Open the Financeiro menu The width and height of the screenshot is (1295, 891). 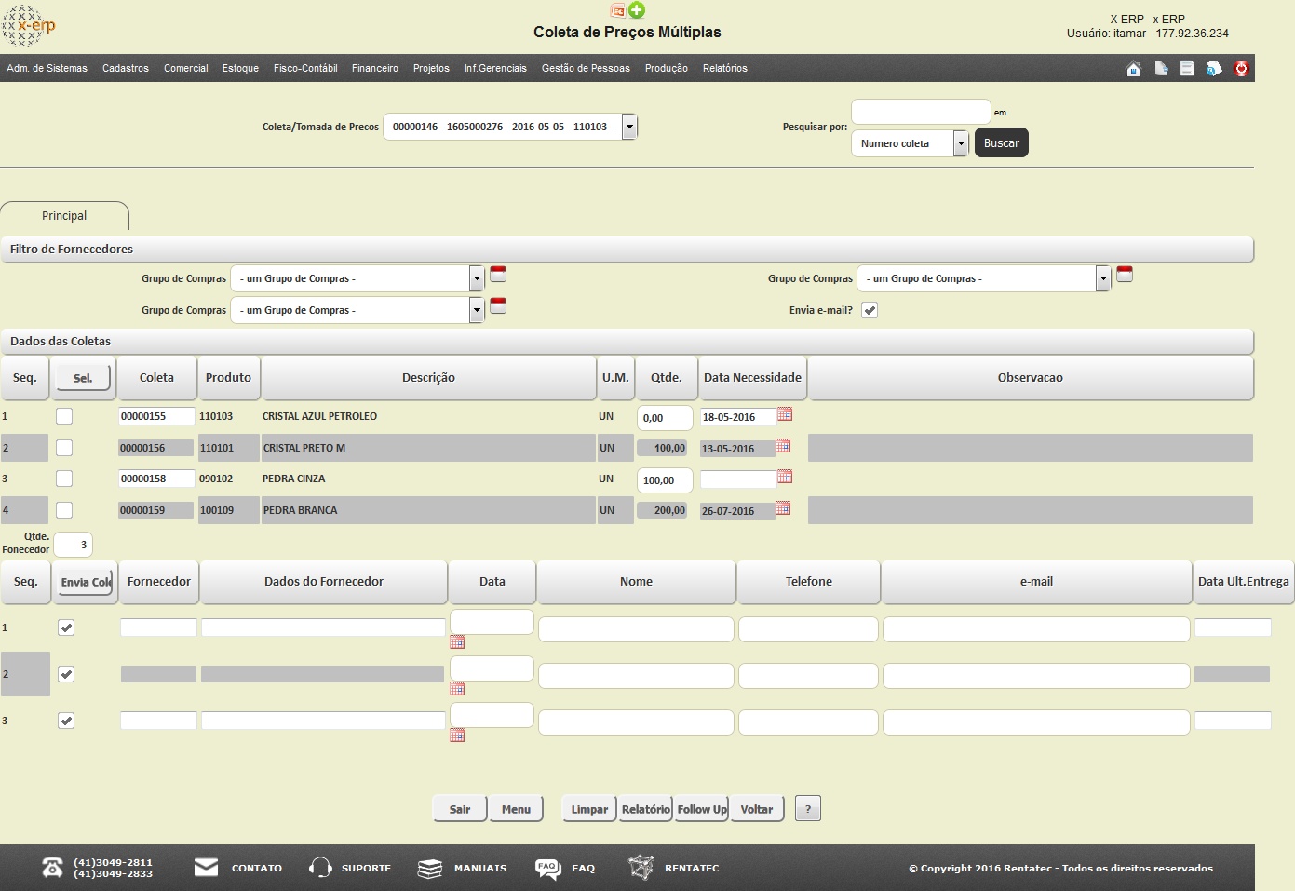pos(375,68)
